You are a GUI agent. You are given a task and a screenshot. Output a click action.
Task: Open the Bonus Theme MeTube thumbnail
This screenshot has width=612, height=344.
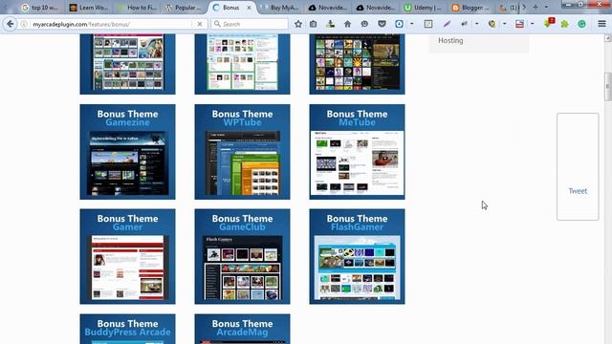(357, 152)
